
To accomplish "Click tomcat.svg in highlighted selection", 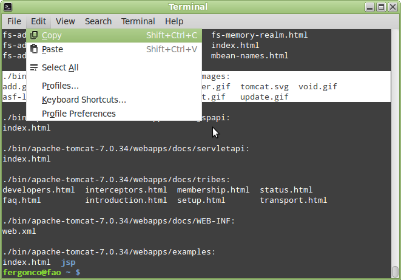I will [x=265, y=86].
